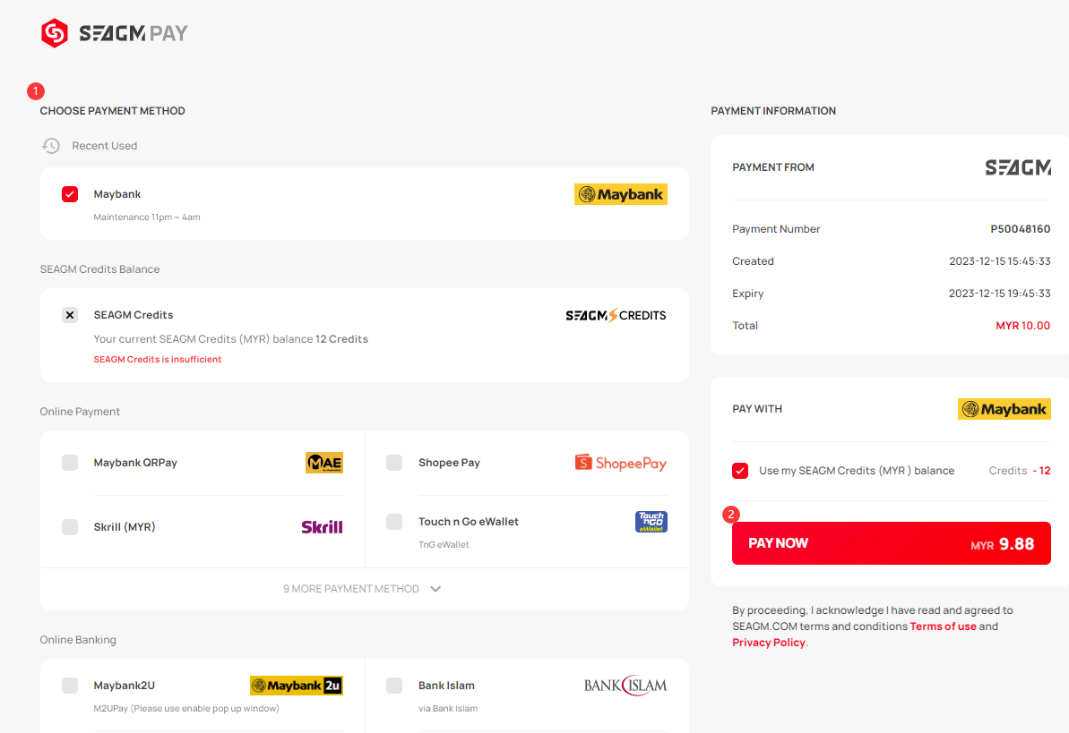Click the Bank Islam label
Screen dimensions: 1069x733
coord(446,686)
